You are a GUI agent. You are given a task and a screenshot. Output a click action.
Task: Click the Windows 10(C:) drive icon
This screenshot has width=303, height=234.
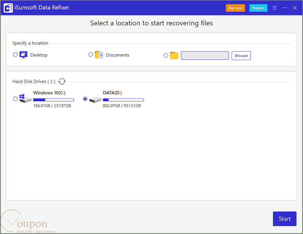click(x=25, y=99)
